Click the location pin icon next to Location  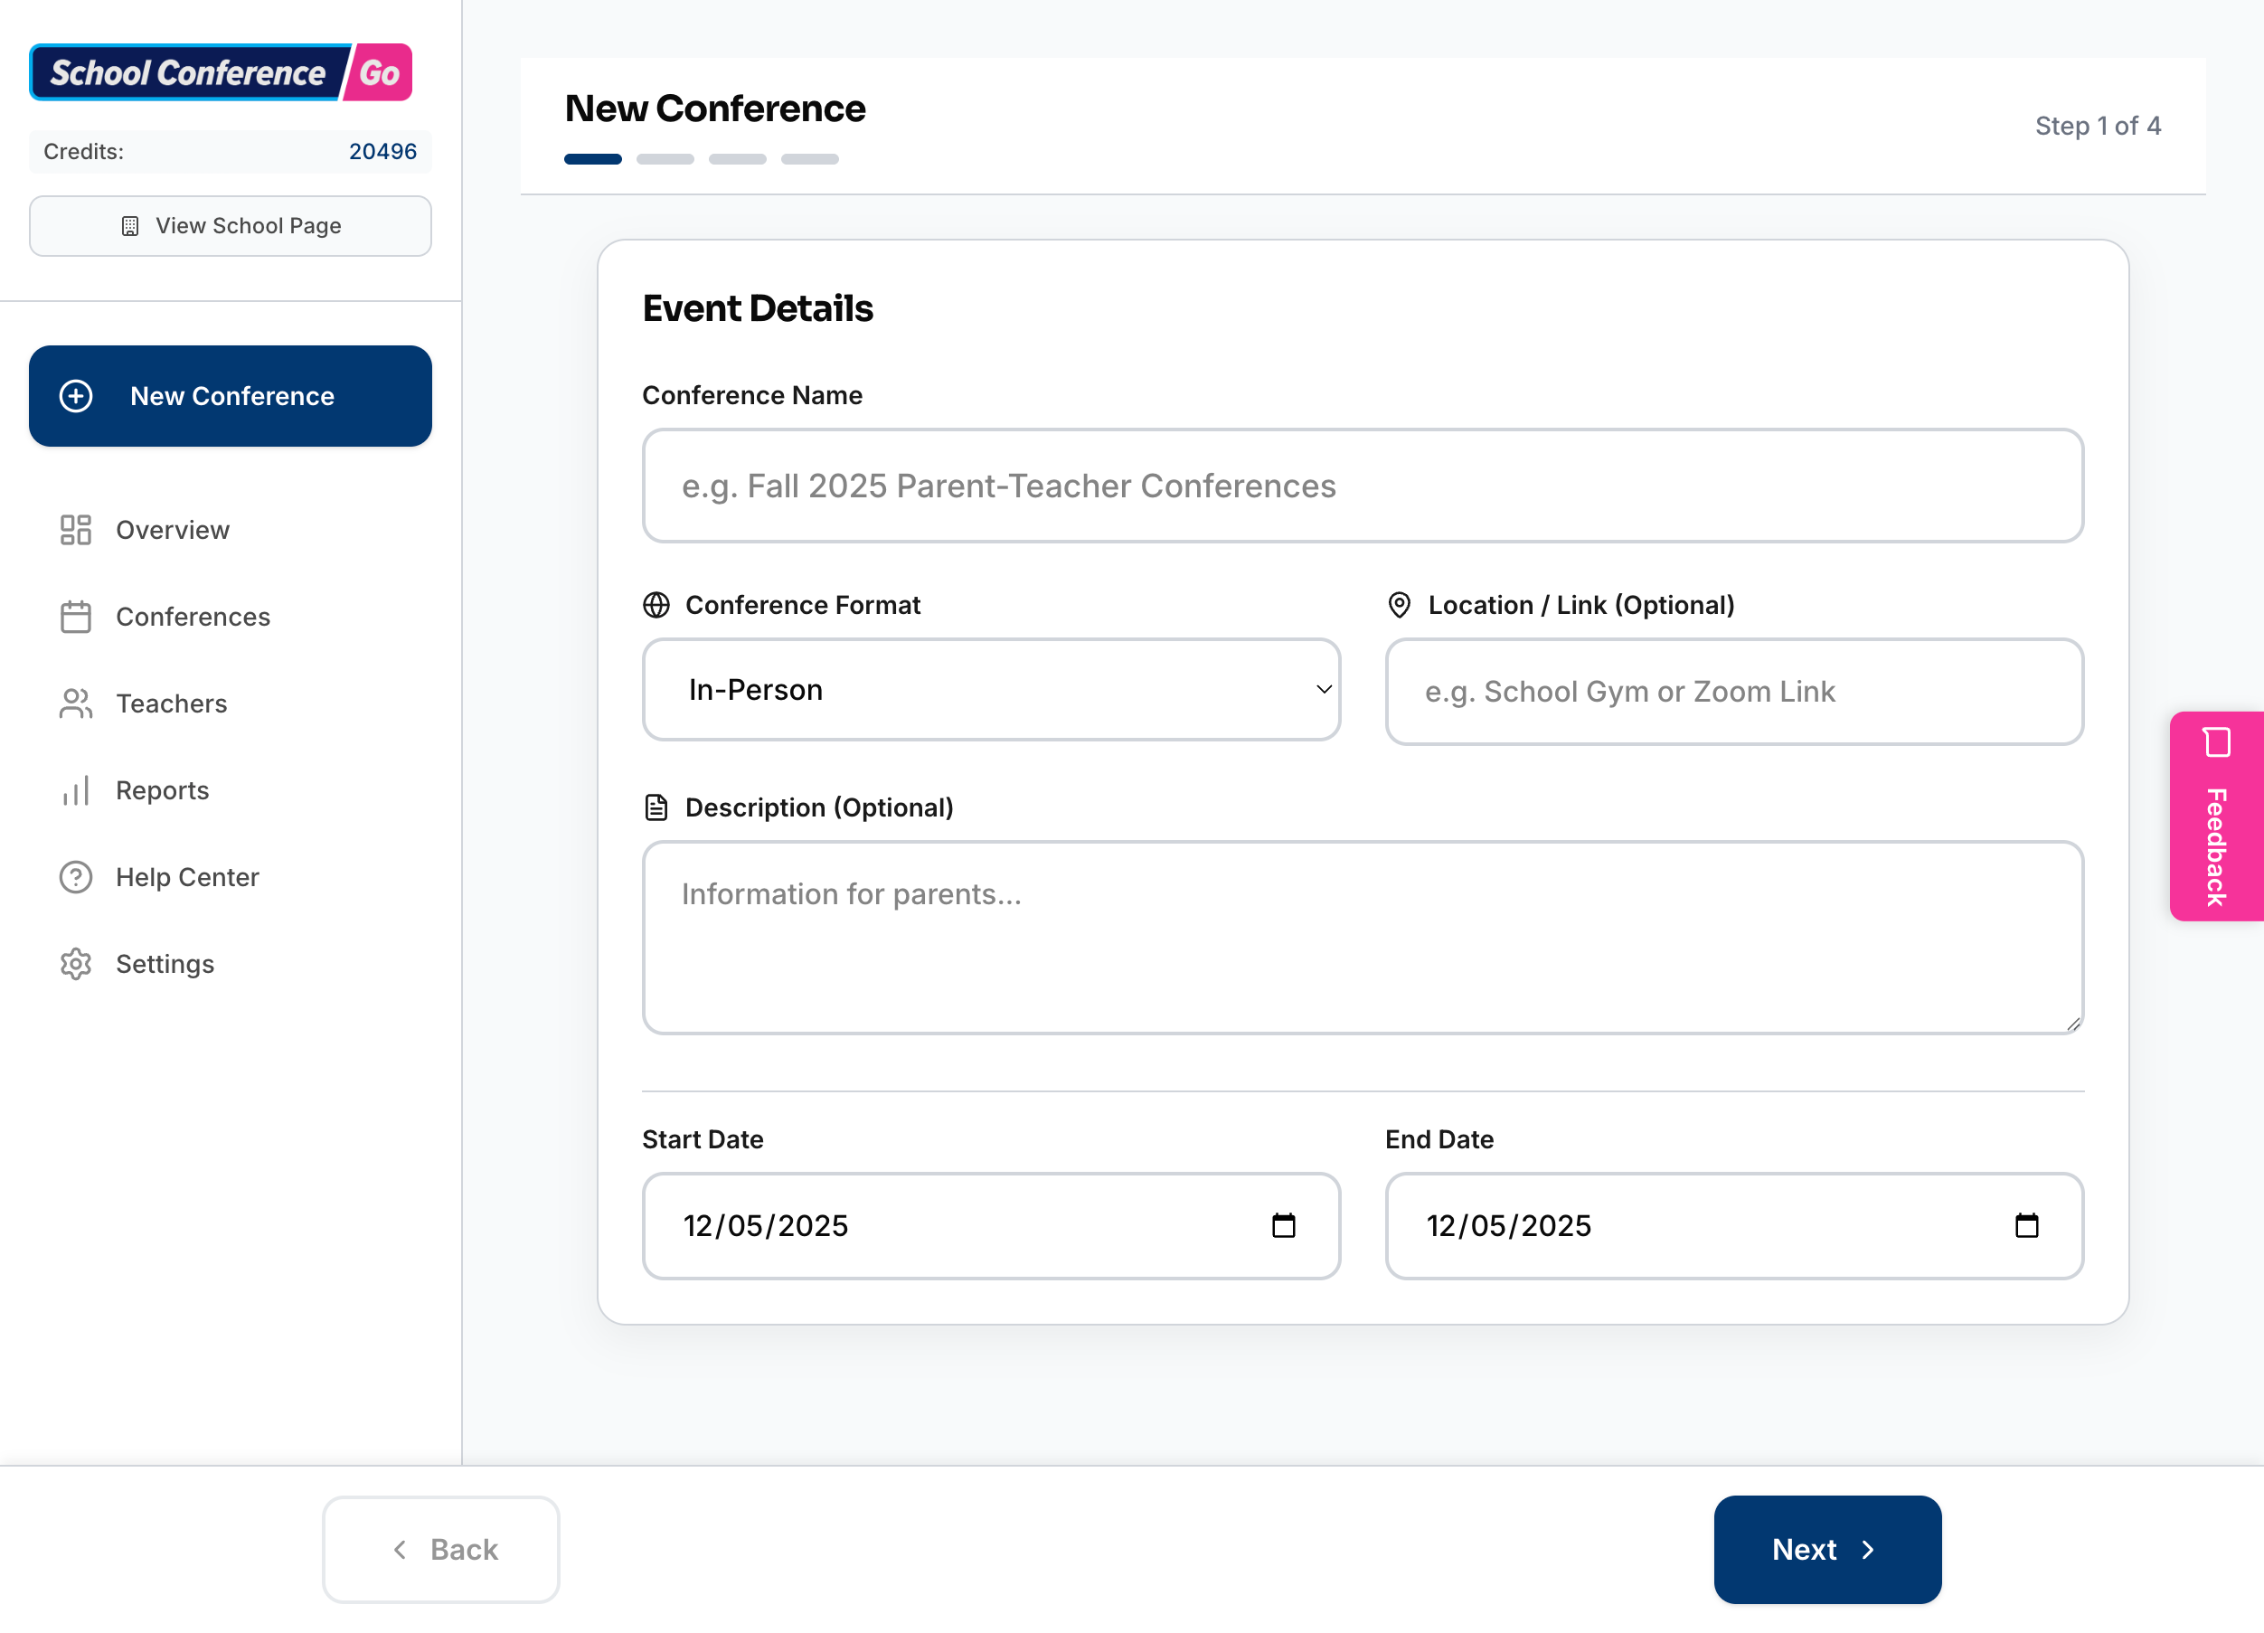tap(1399, 605)
